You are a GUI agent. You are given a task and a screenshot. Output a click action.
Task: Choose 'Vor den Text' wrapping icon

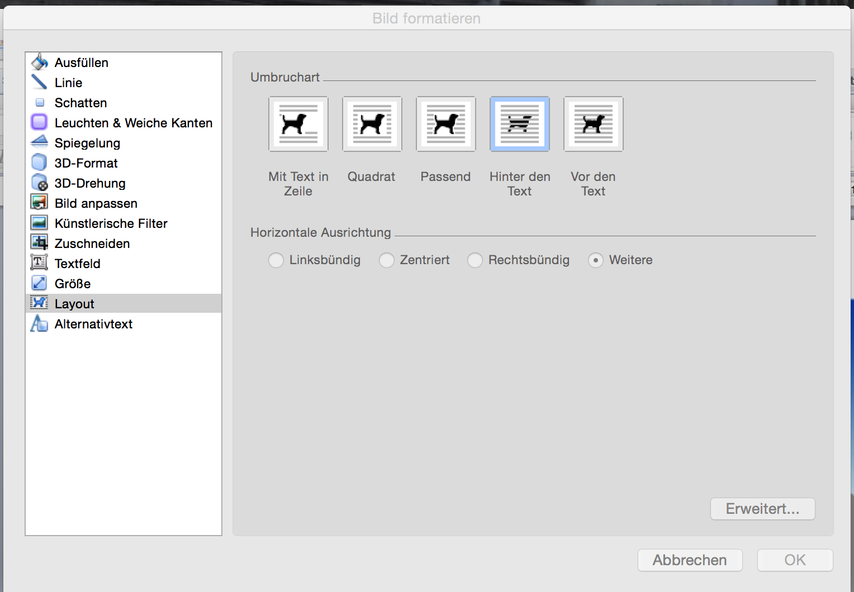click(593, 124)
